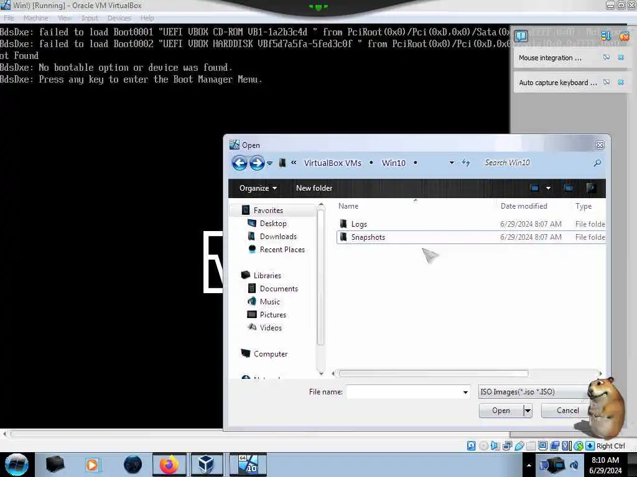Screen dimensions: 637x477
Task: Click the USB status bar icon
Action: tap(519, 446)
